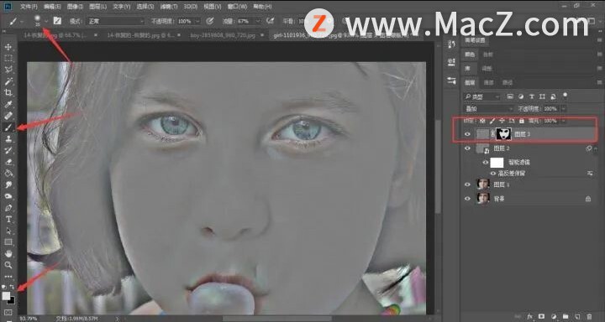Image resolution: width=605 pixels, height=322 pixels.
Task: Open the tool preset picker arrow
Action: [21, 21]
